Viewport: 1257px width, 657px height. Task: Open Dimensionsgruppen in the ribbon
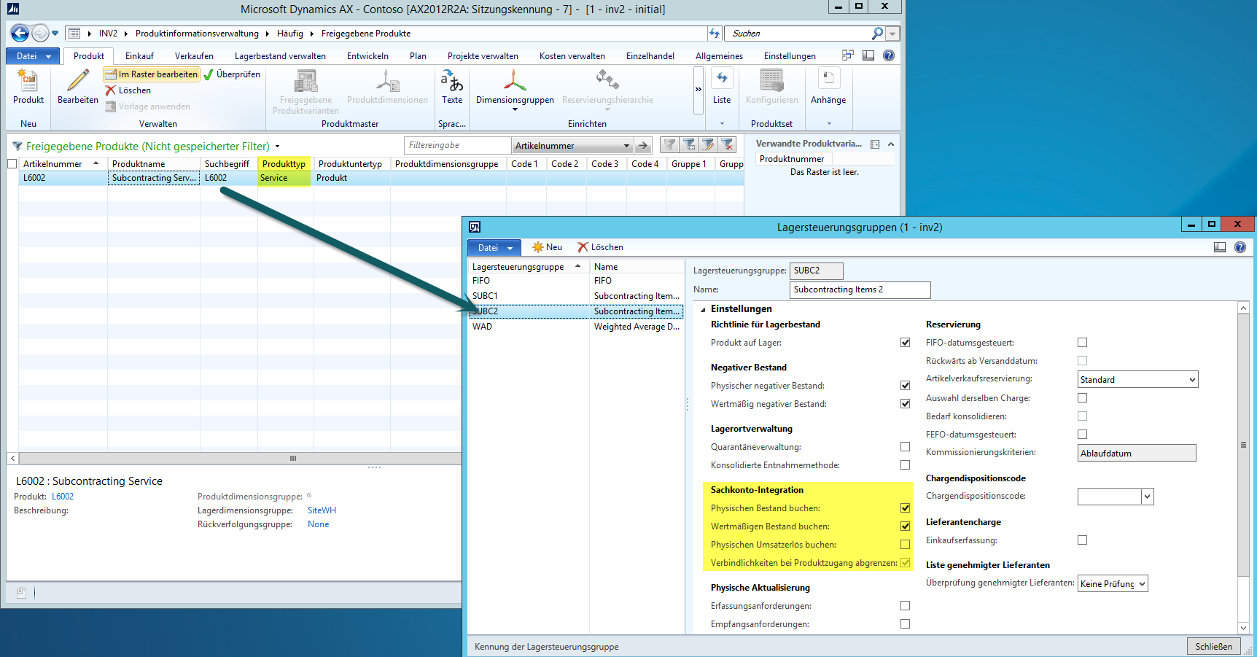click(x=514, y=82)
